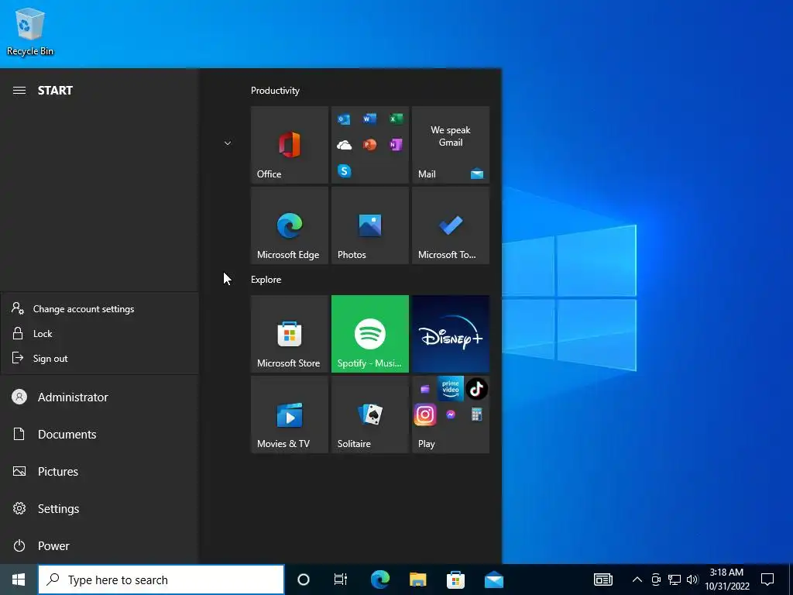This screenshot has height=595, width=793.
Task: Open the Movies & TV tile
Action: (x=290, y=414)
